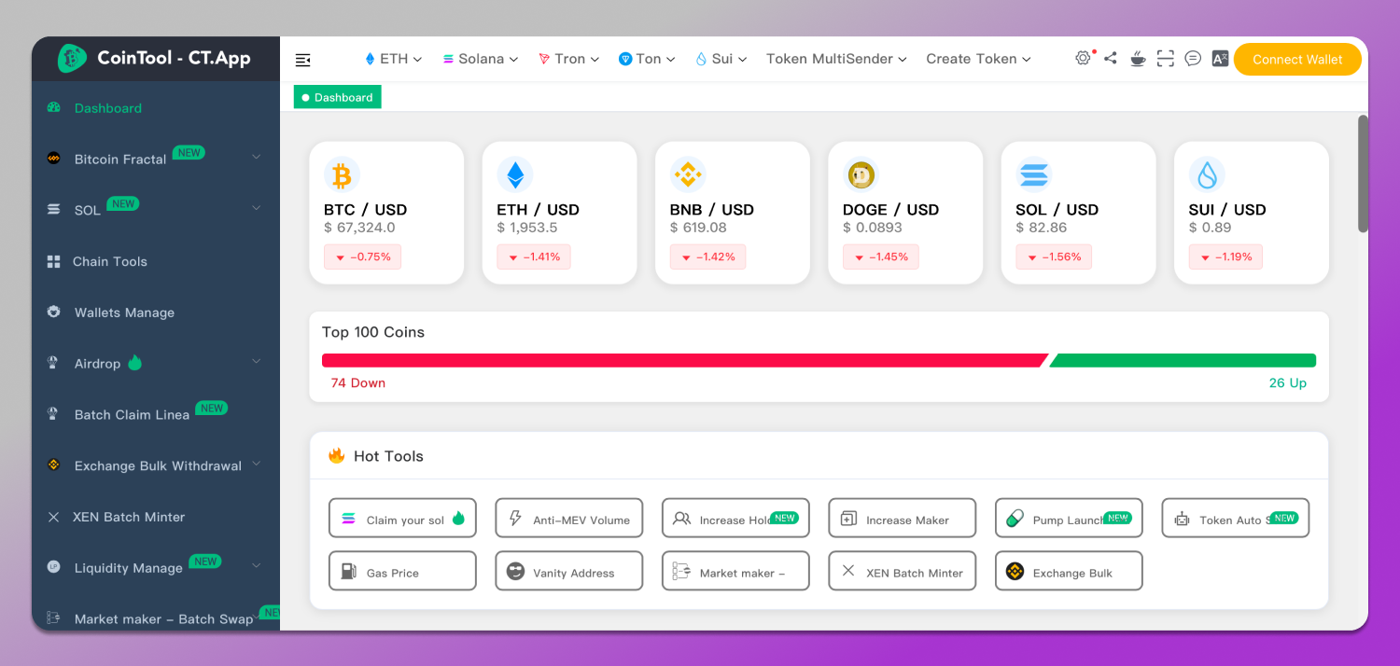Open the chat message icon
Screen dimensions: 1400x666
click(x=1193, y=59)
